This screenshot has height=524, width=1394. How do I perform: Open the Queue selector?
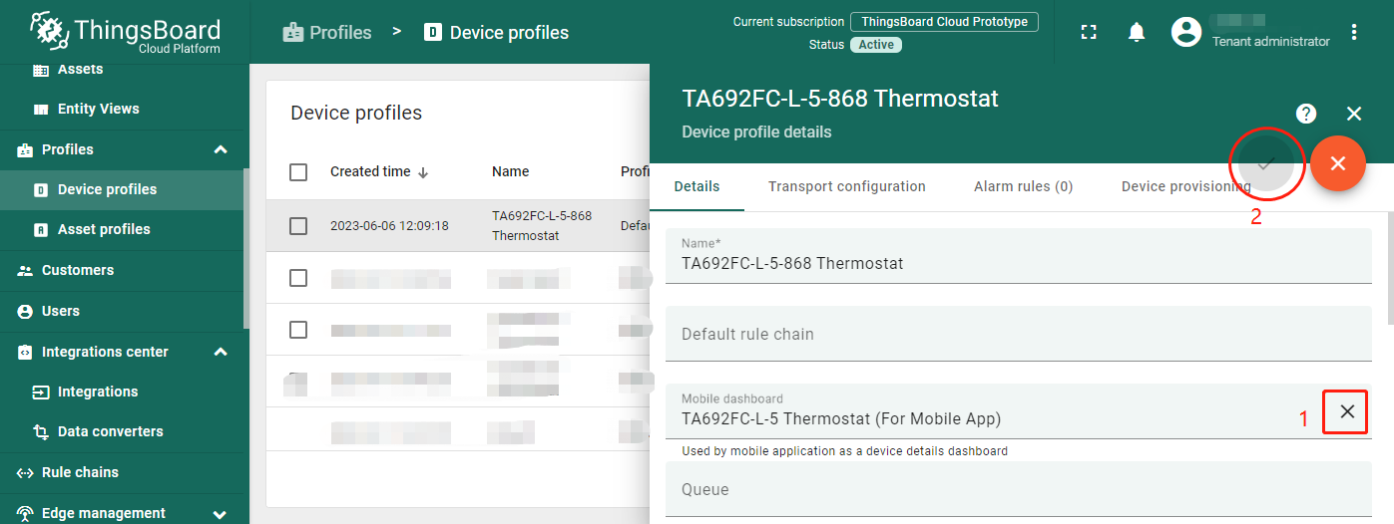(x=1018, y=489)
